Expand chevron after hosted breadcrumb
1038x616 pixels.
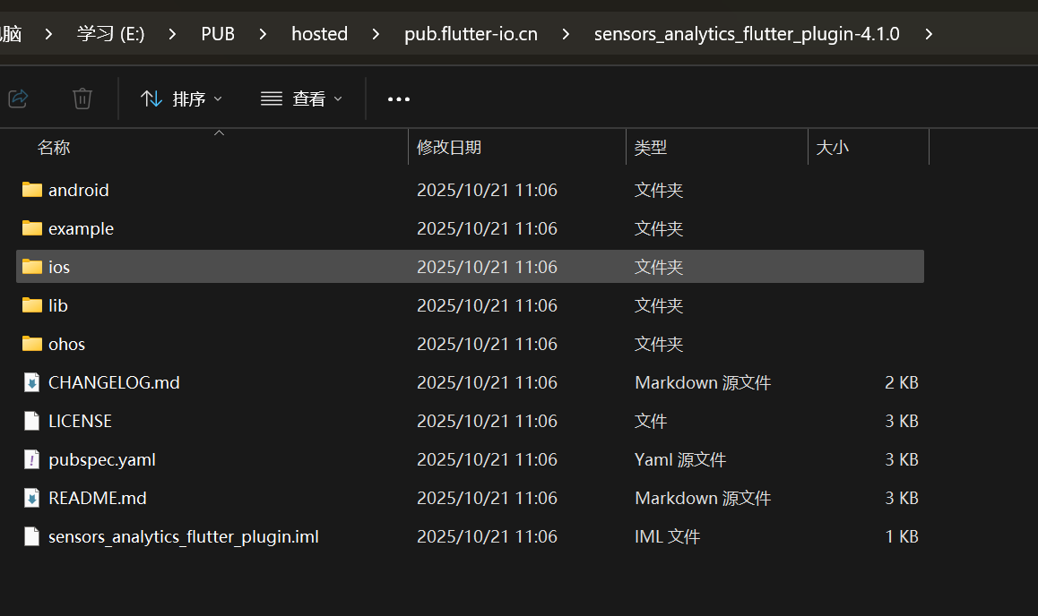[x=376, y=34]
